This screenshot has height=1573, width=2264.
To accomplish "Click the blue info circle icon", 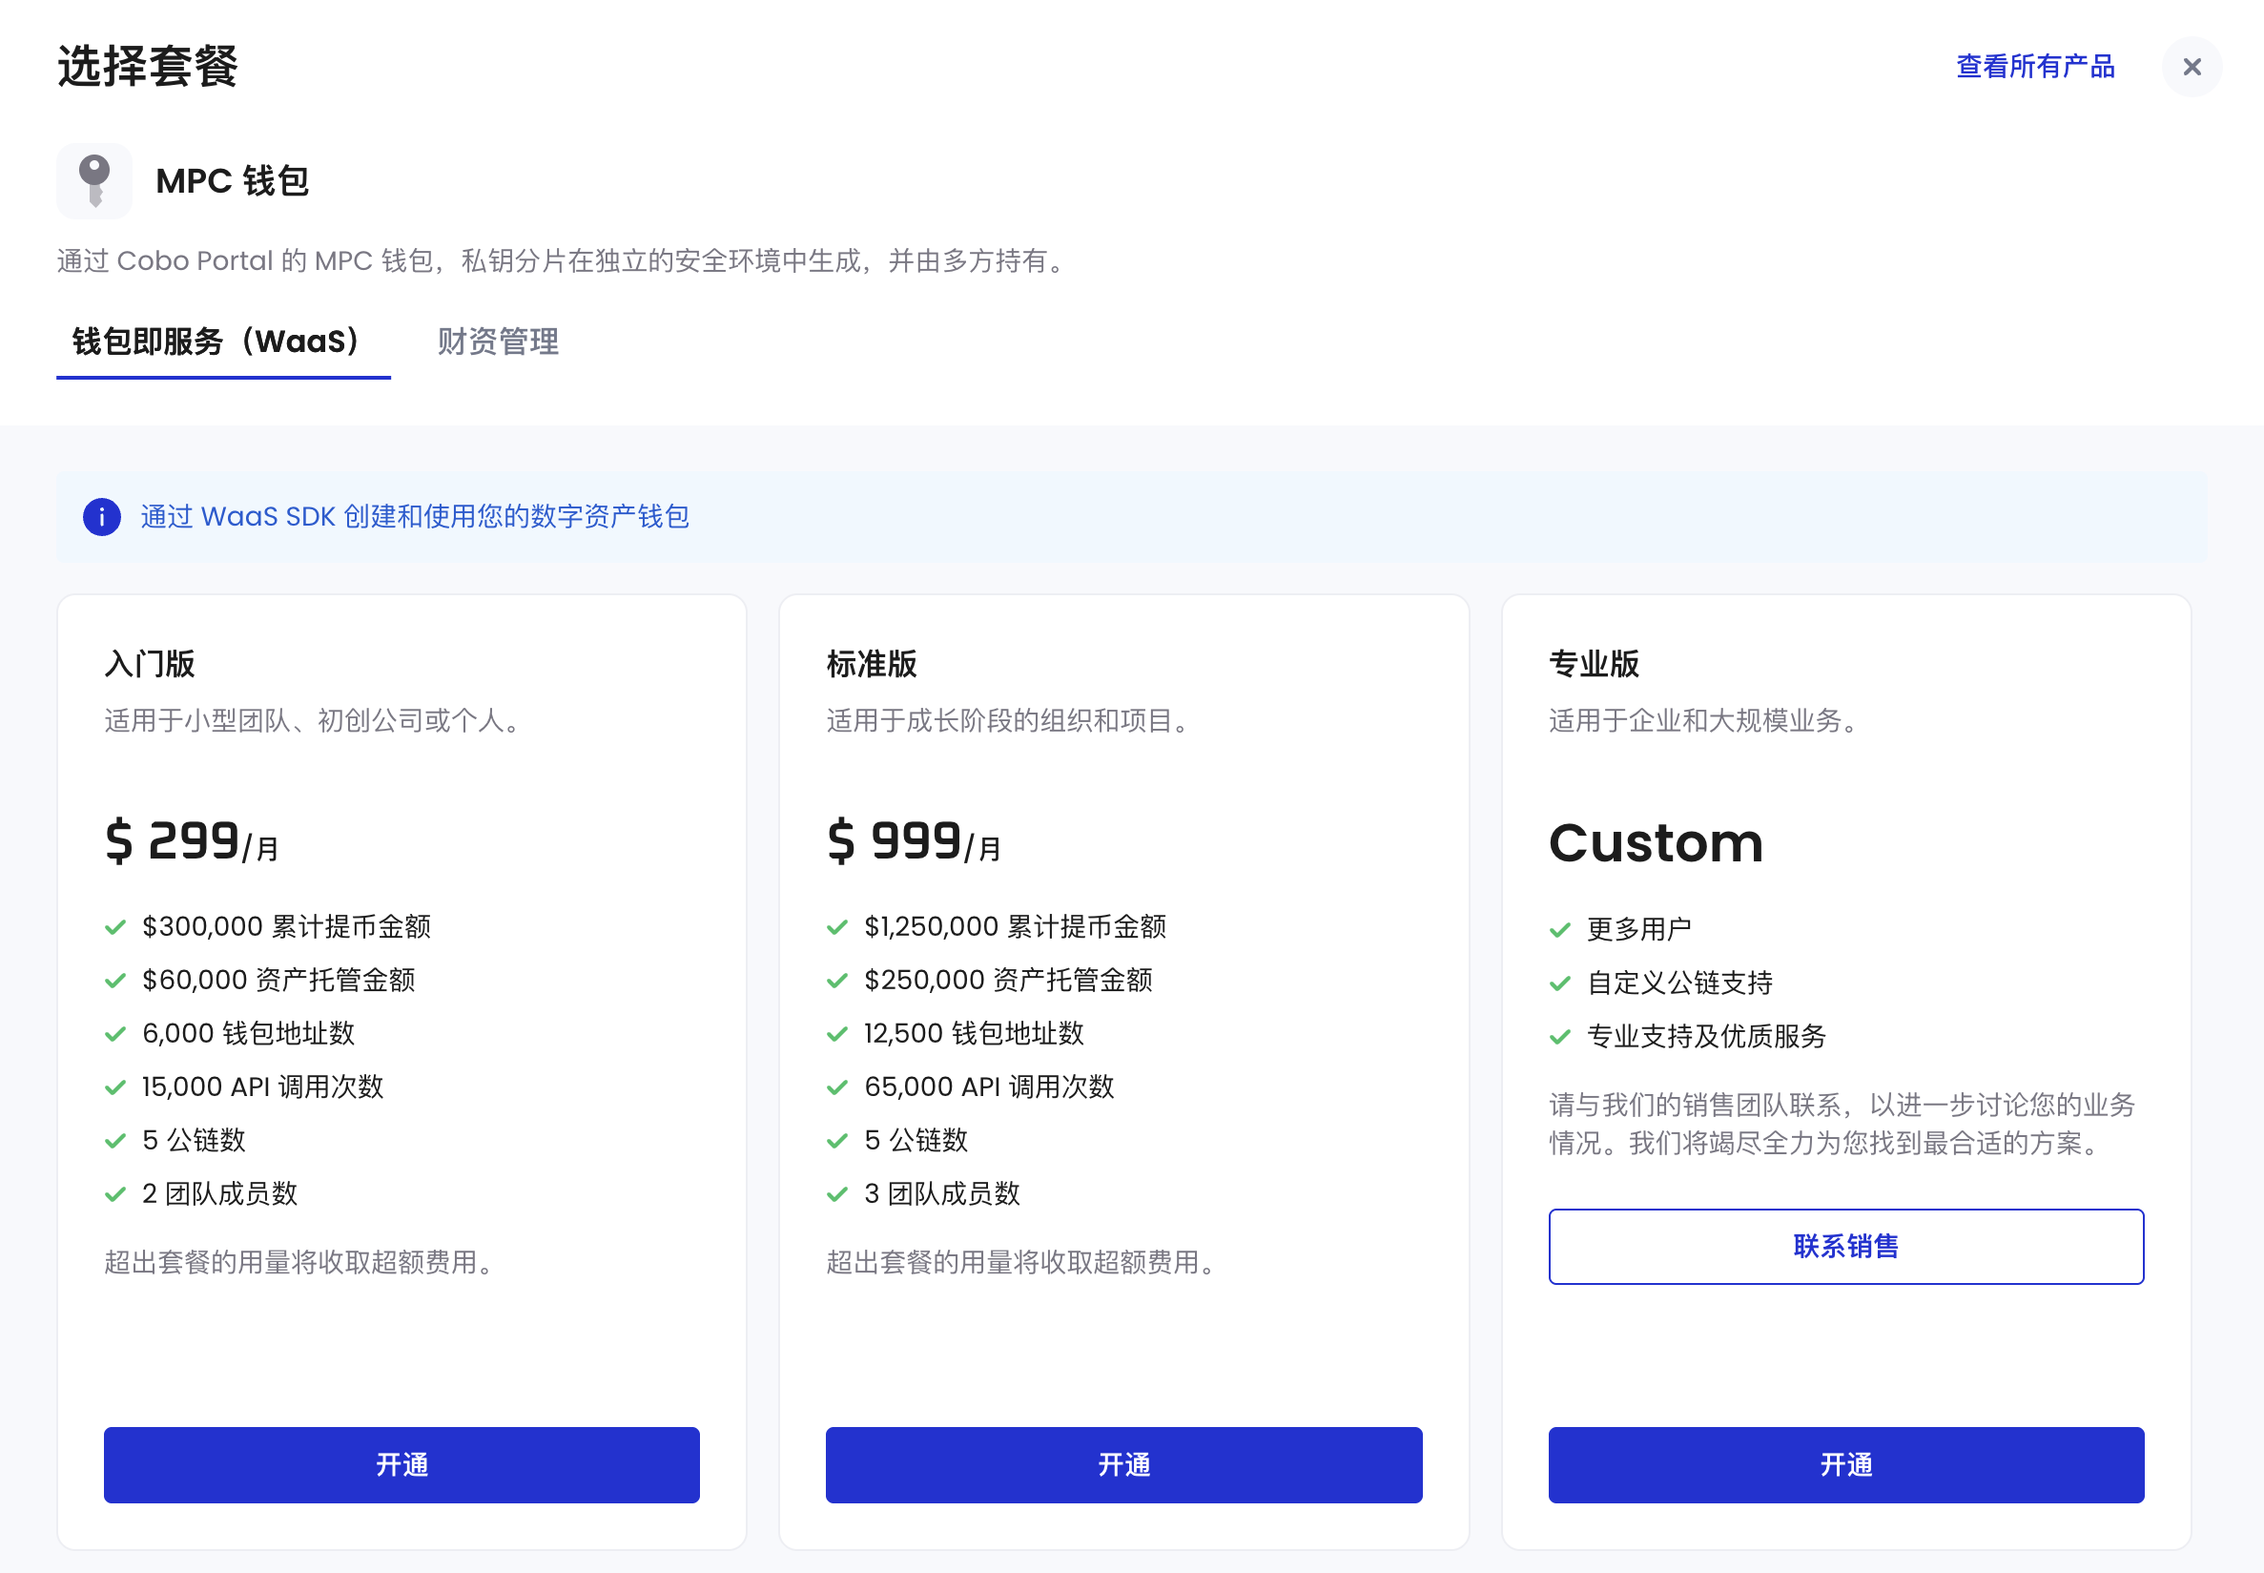I will coord(101,516).
